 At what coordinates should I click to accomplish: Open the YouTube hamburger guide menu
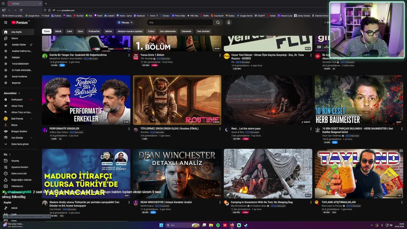coord(5,23)
